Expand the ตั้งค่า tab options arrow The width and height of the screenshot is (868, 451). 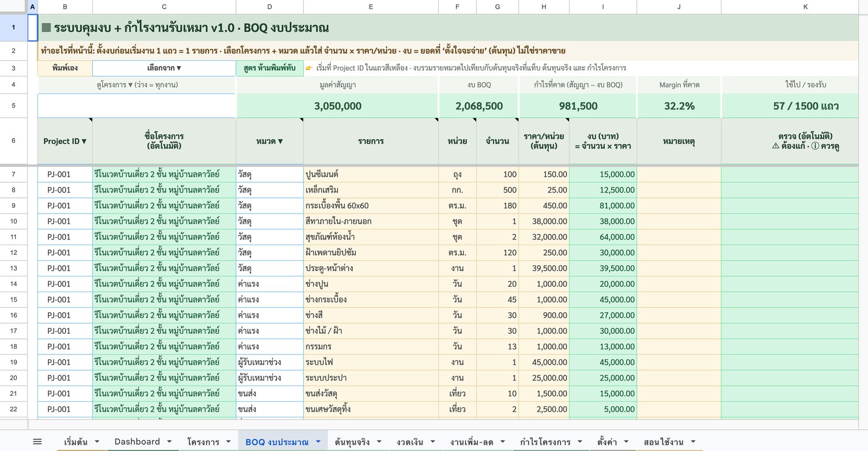[627, 442]
